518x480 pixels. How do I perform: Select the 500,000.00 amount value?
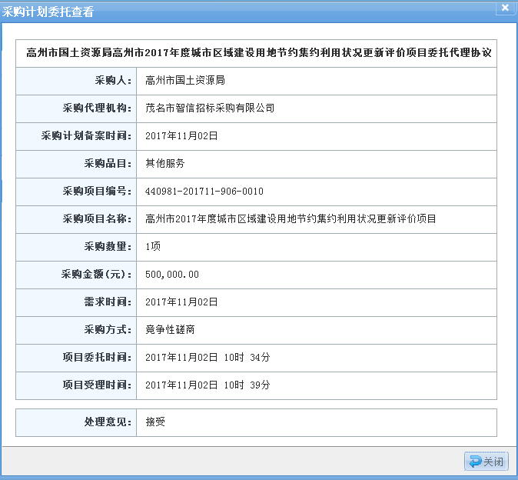[x=172, y=274]
